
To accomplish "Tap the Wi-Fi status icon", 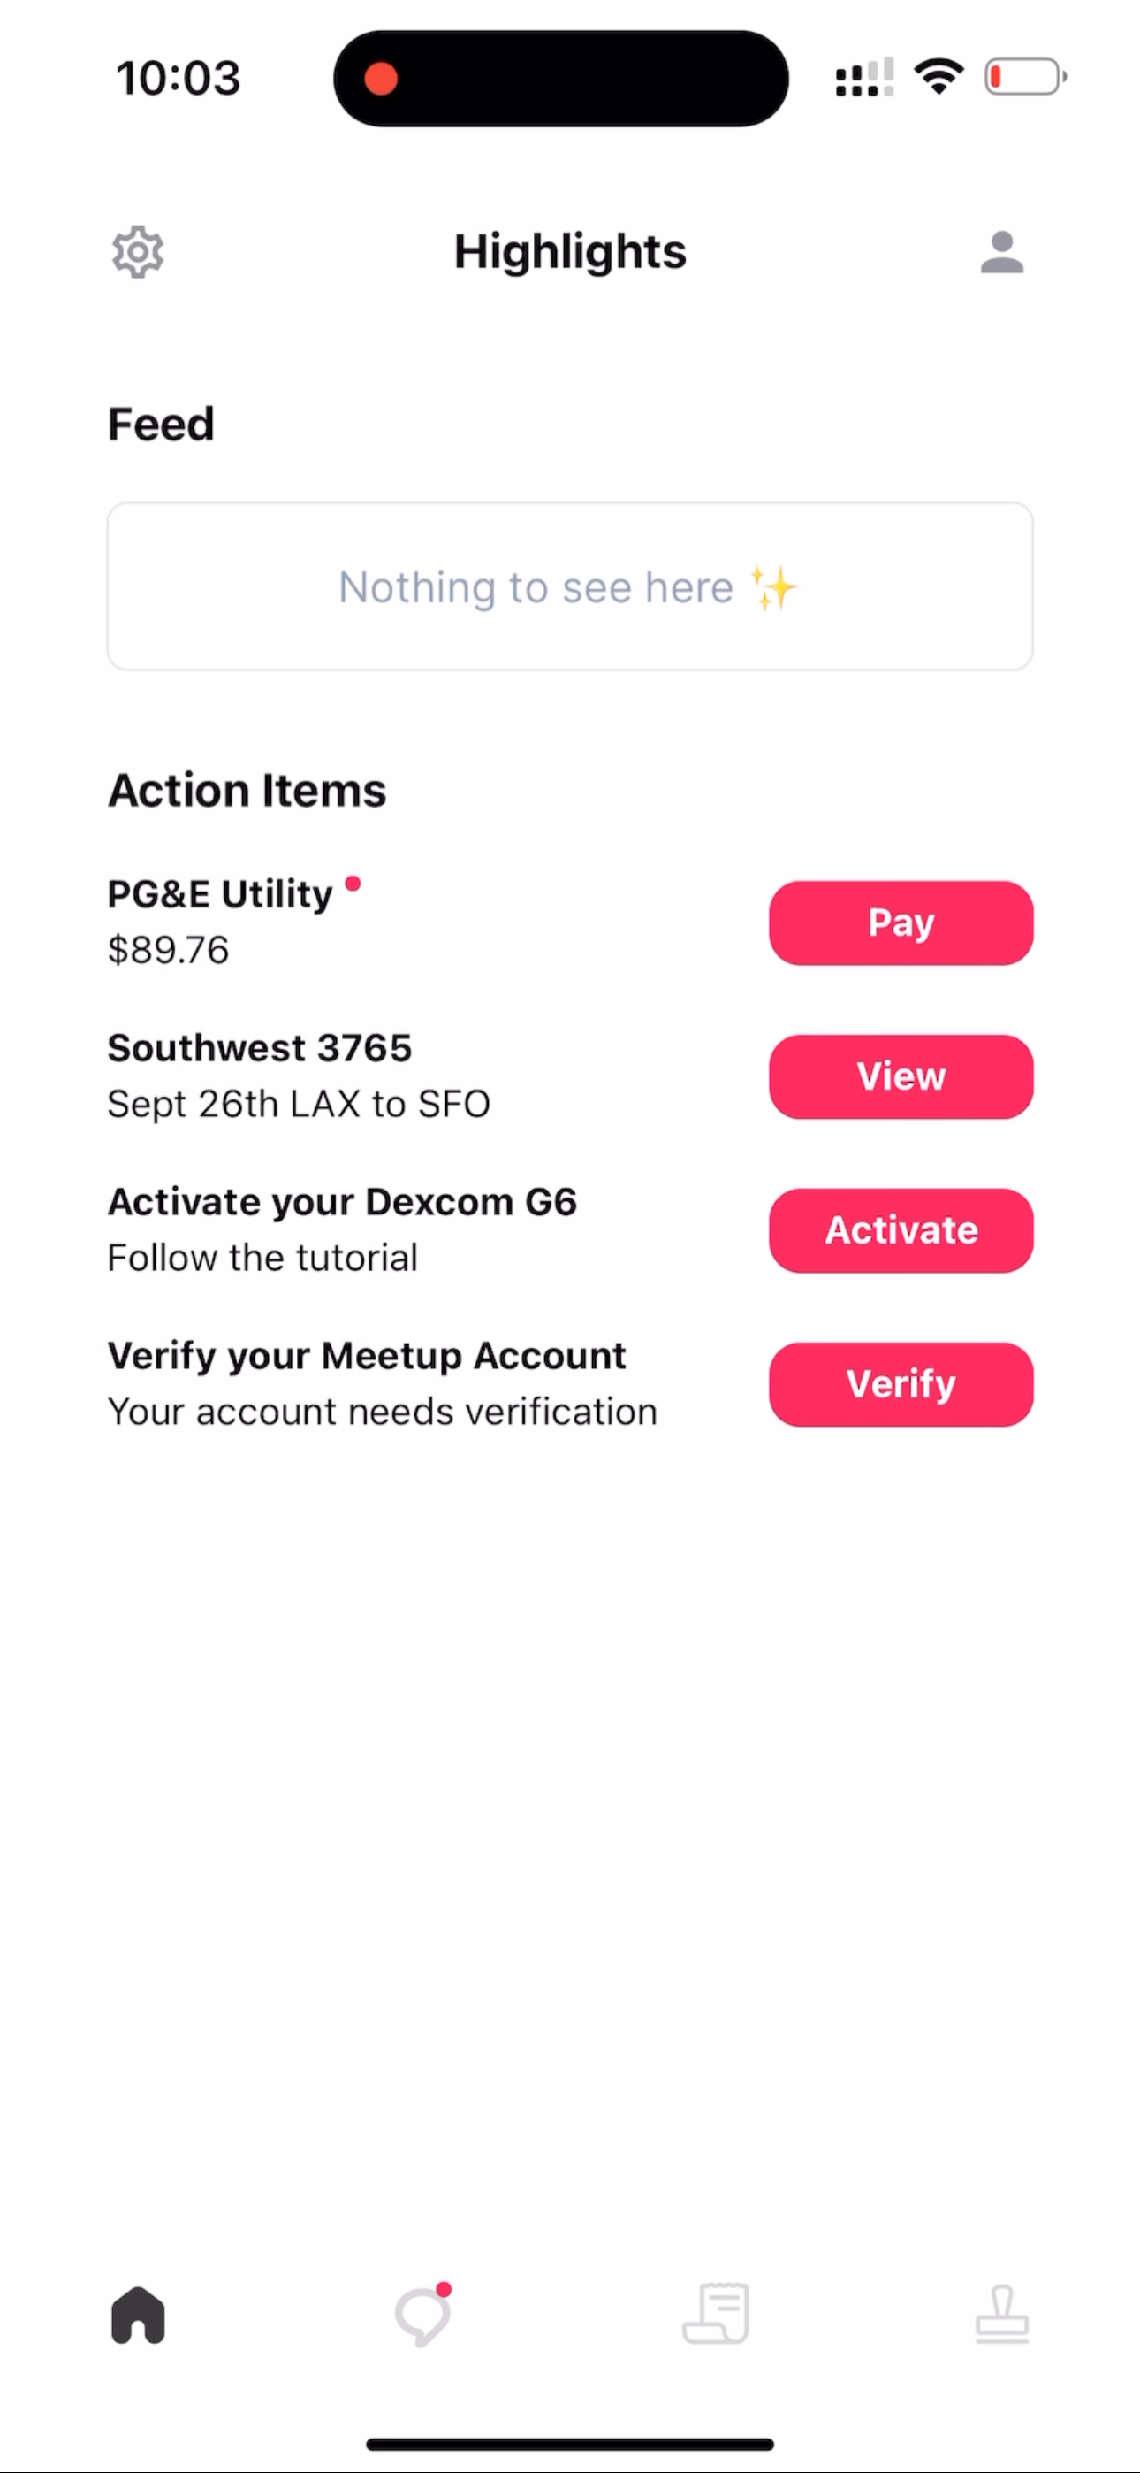I will (939, 77).
